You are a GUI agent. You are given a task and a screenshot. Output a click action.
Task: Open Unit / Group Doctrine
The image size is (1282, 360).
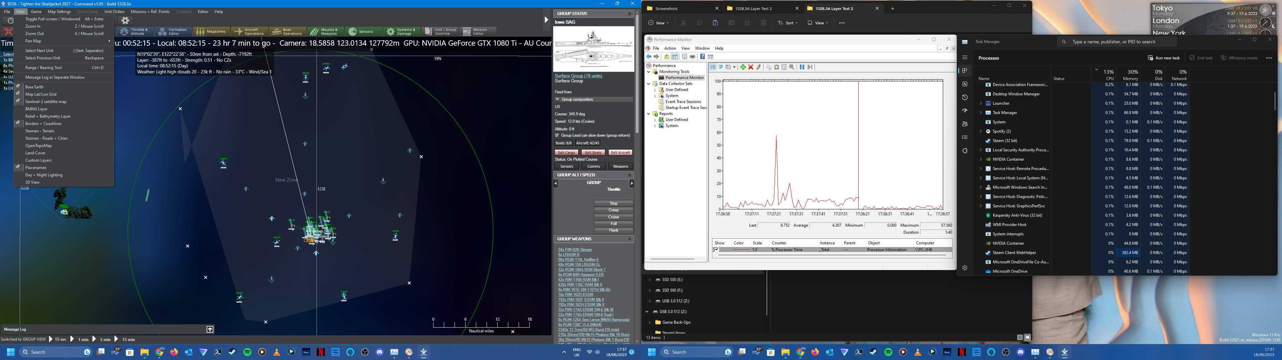440,31
